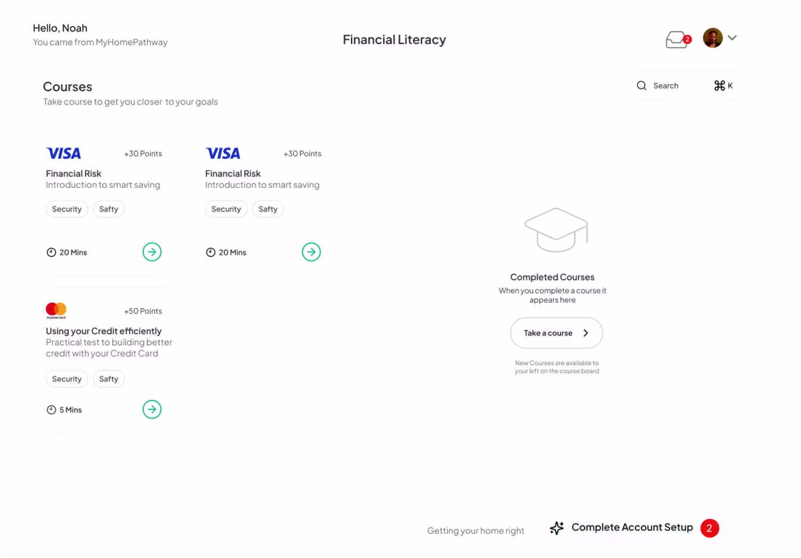Image resolution: width=801 pixels, height=558 pixels.
Task: Select Security tag on the first Visa card
Action: (67, 209)
